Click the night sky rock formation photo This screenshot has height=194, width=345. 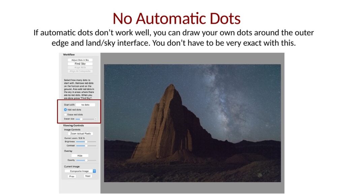tap(192, 123)
